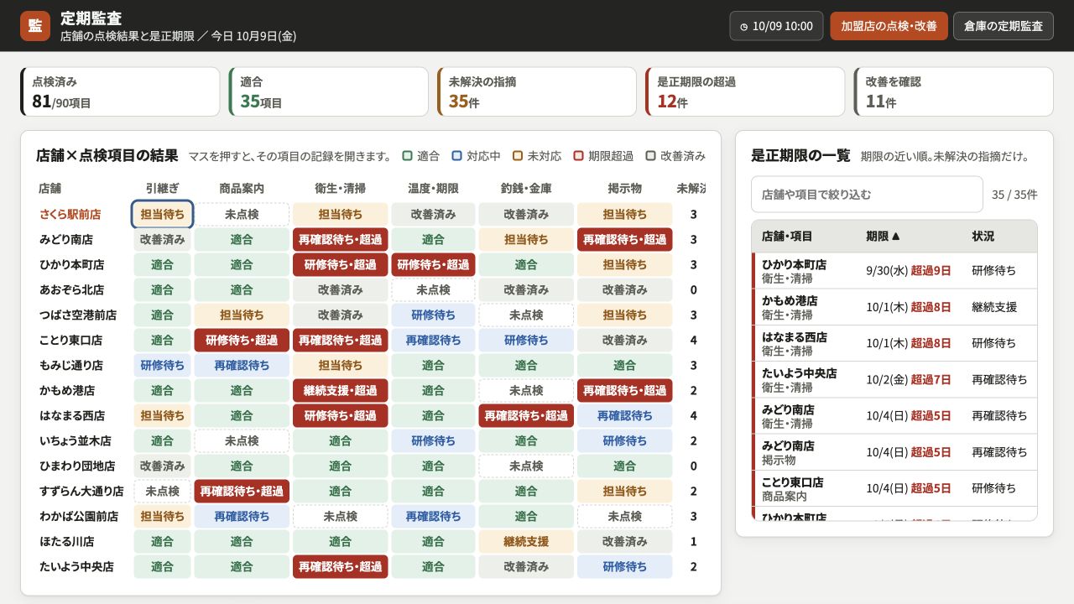The image size is (1074, 604).
Task: Open わかば公園前店's 衛生・清掃 未点検 cell
Action: click(341, 517)
